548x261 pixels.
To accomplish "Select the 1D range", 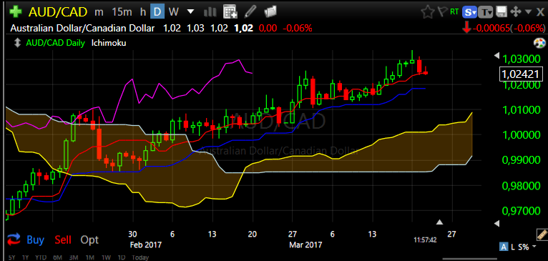I will tap(122, 257).
